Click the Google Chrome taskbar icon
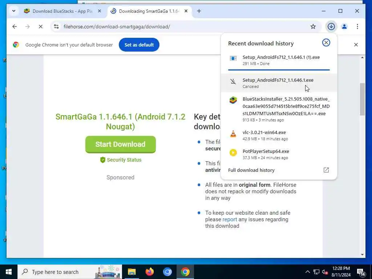 pyautogui.click(x=185, y=272)
